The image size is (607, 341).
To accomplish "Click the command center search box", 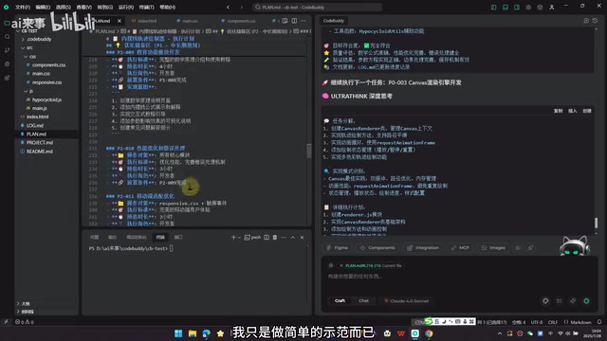I will pyautogui.click(x=317, y=7).
